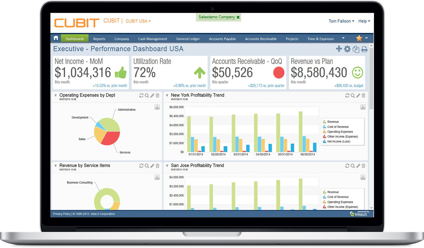Show more navigation modules dropdown arrow
This screenshot has height=248, width=424.
point(343,38)
